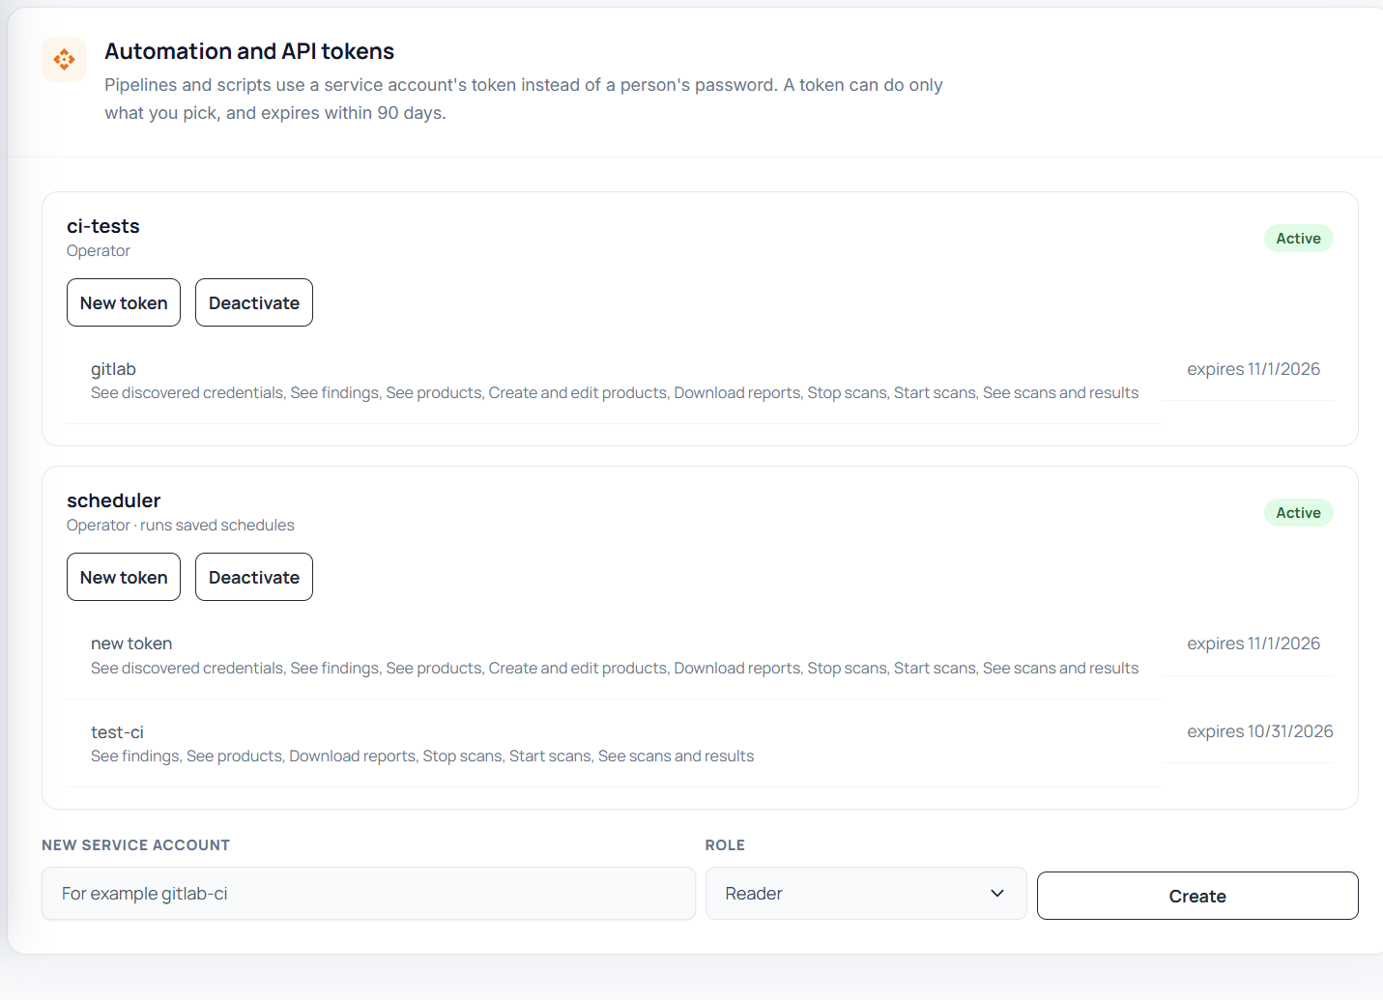The height and width of the screenshot is (1000, 1383).
Task: Select the test-ci token entry
Action: click(x=117, y=732)
